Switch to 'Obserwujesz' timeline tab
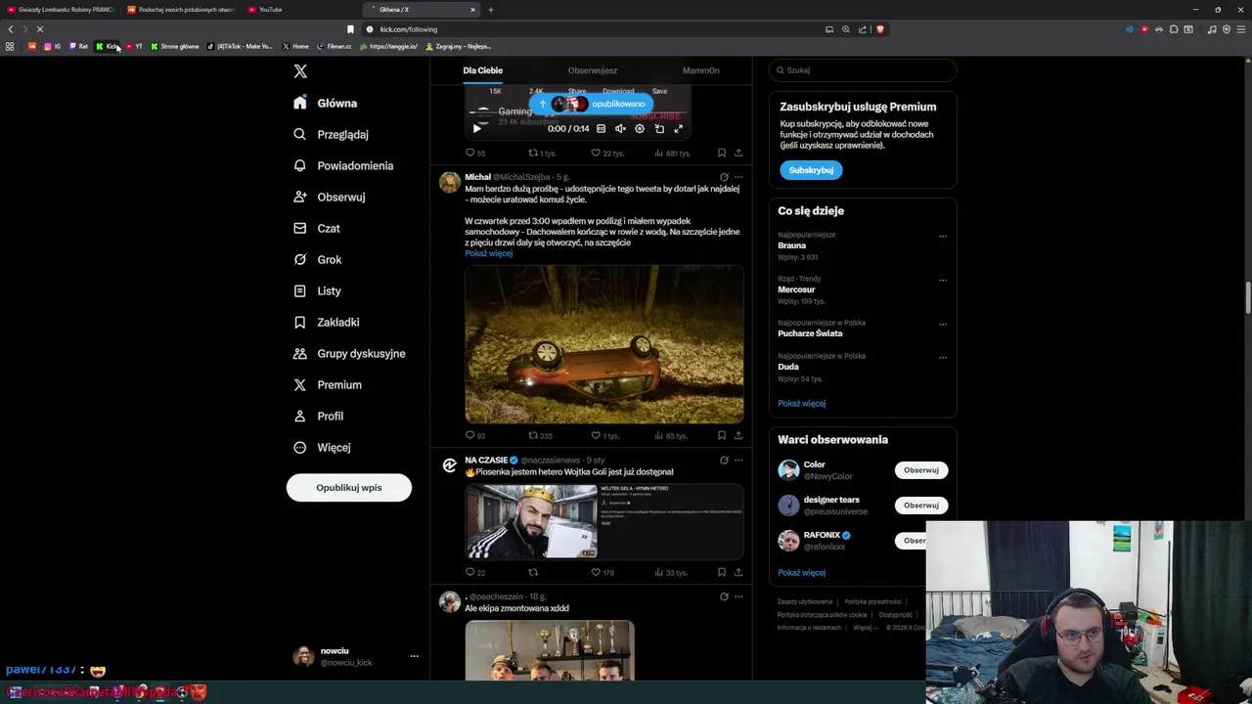This screenshot has height=704, width=1252. (593, 70)
